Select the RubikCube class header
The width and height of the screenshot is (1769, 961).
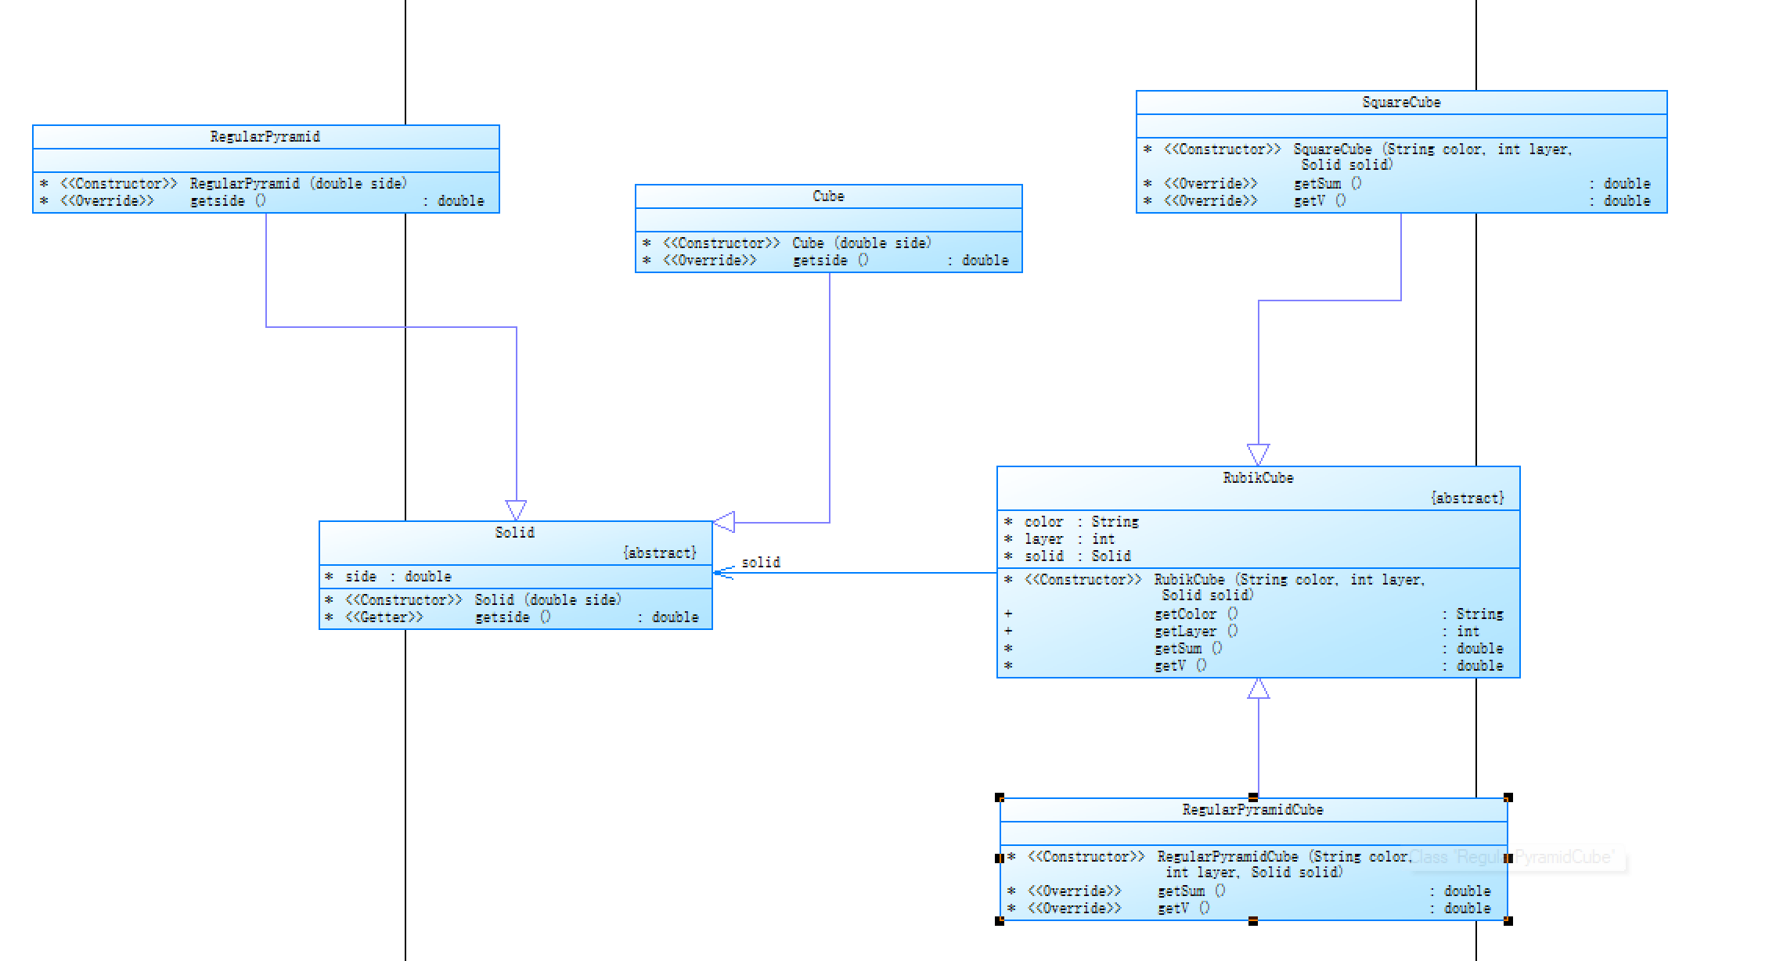[x=1258, y=478]
